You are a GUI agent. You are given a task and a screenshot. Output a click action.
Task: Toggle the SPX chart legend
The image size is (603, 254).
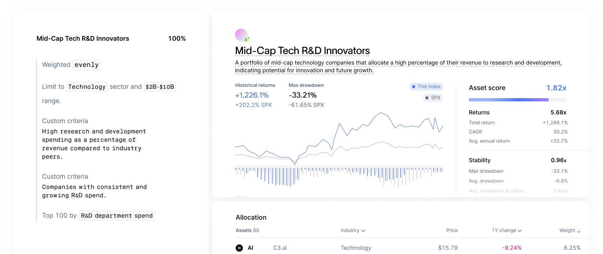tap(433, 98)
